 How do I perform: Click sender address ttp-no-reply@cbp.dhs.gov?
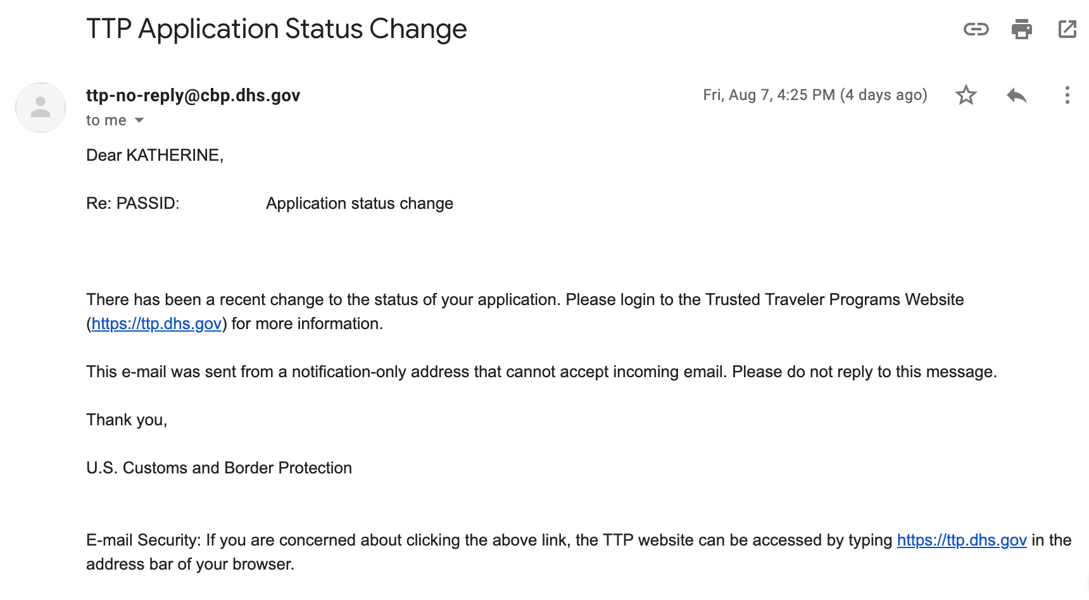click(x=193, y=95)
